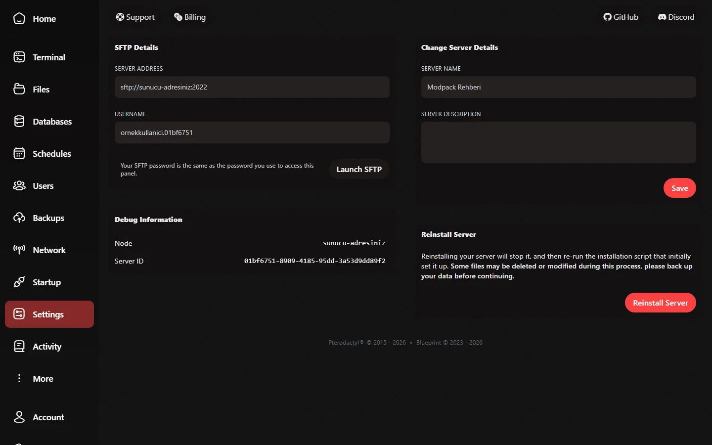Click the Activity log icon
Screen dimensions: 712x445
[x=19, y=347]
